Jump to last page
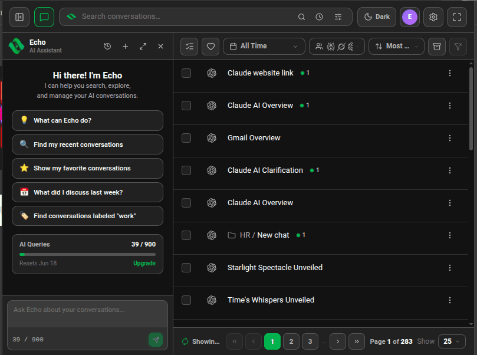The width and height of the screenshot is (477, 355). (357, 341)
